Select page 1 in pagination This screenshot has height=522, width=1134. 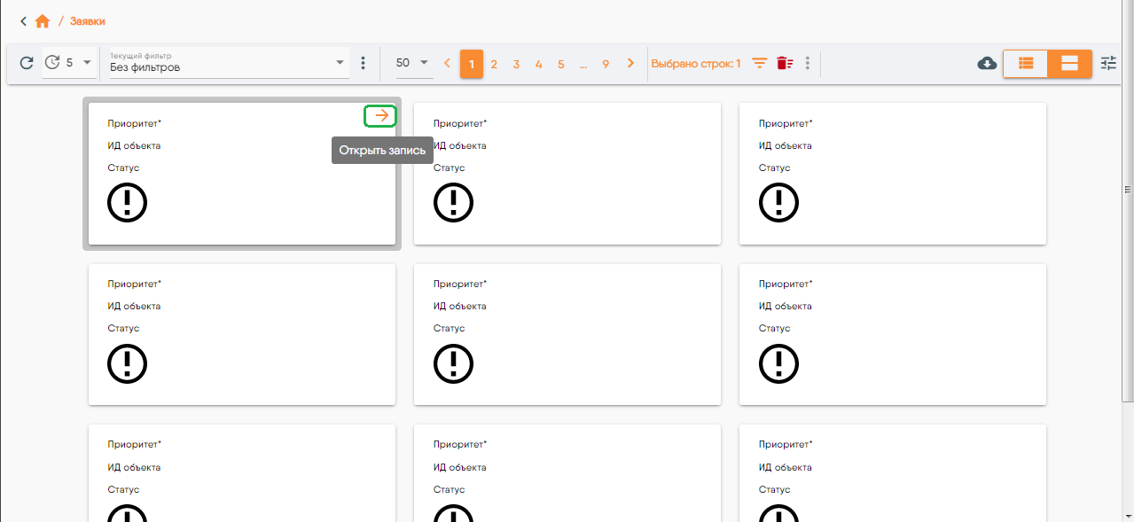click(472, 64)
